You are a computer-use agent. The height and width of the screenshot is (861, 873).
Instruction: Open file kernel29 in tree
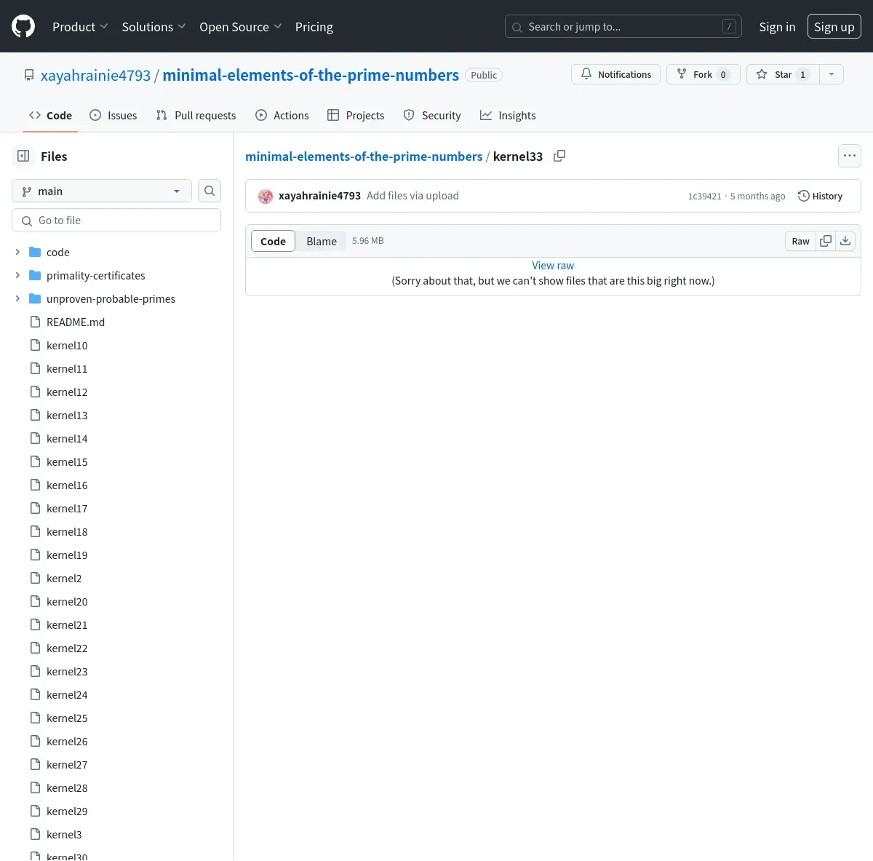tap(67, 811)
